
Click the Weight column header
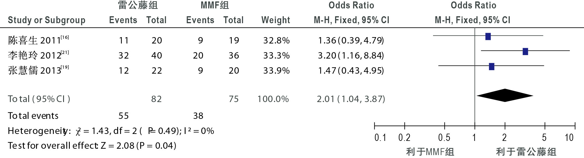click(x=276, y=20)
